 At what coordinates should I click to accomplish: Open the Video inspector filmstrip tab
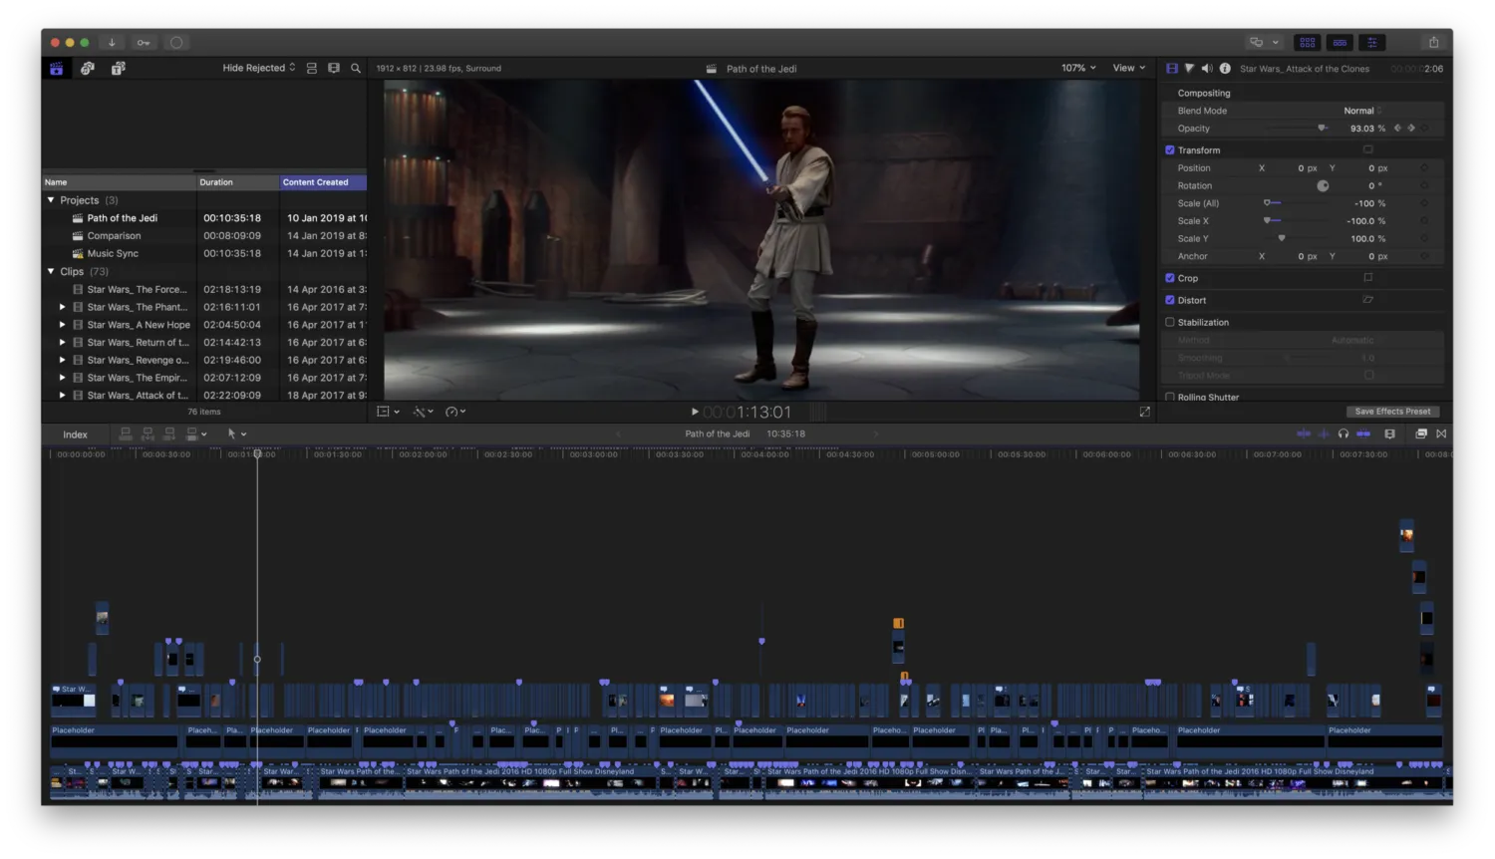point(1172,68)
